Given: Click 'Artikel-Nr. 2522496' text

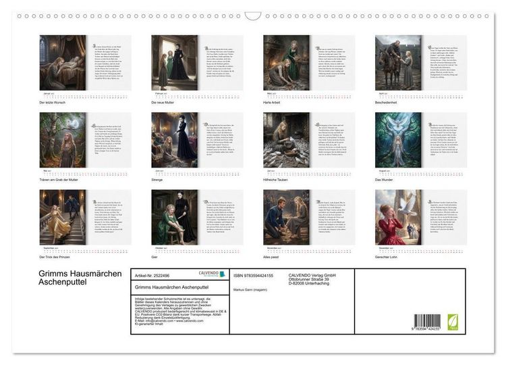Looking at the screenshot, I should coord(152,276).
